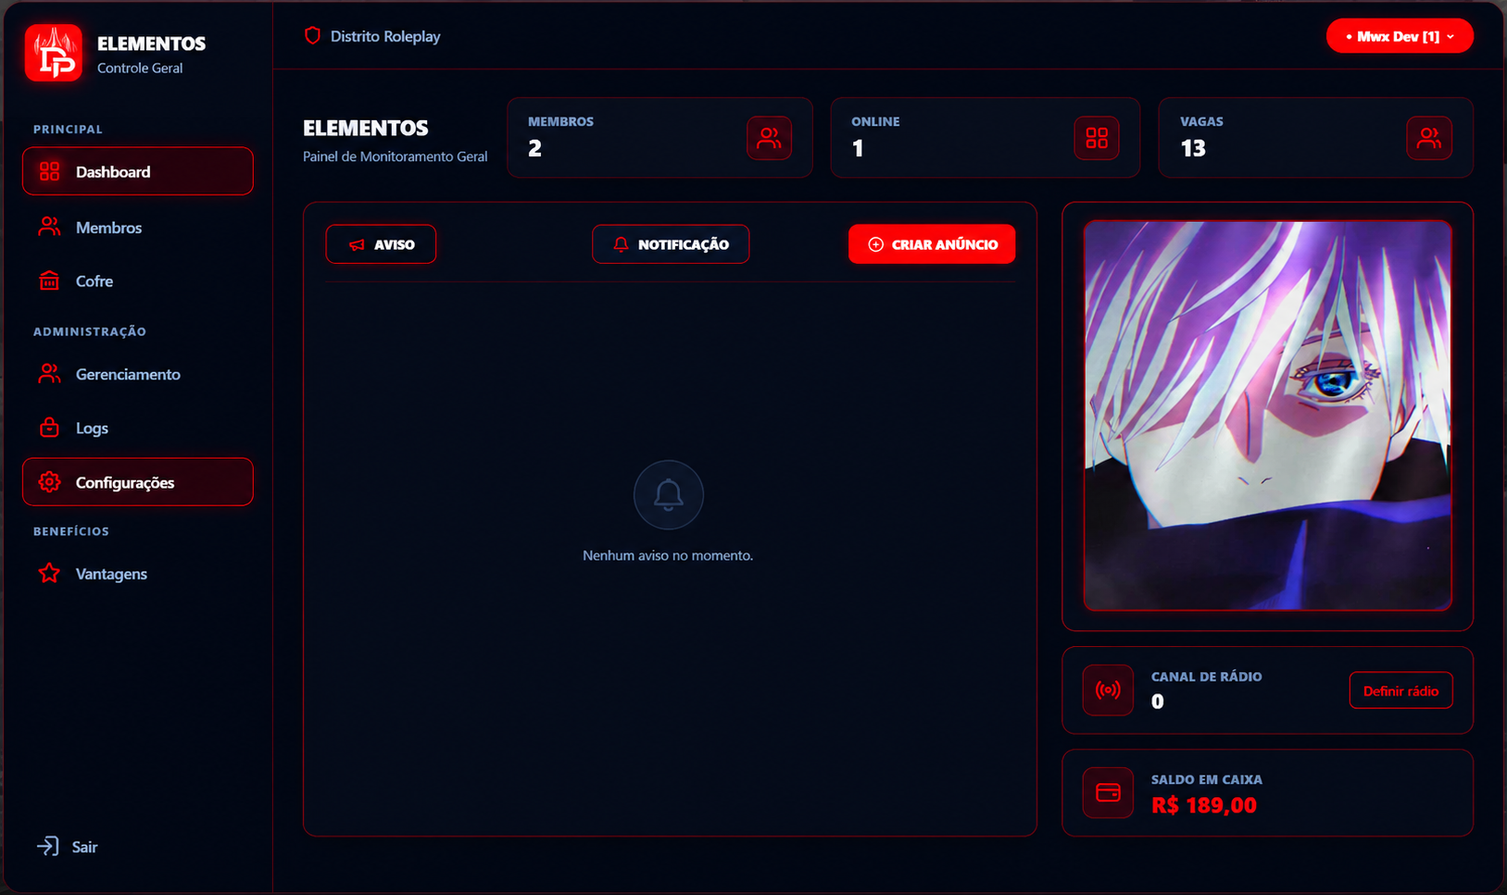Click the people icon in Vagas card

[x=1429, y=138]
